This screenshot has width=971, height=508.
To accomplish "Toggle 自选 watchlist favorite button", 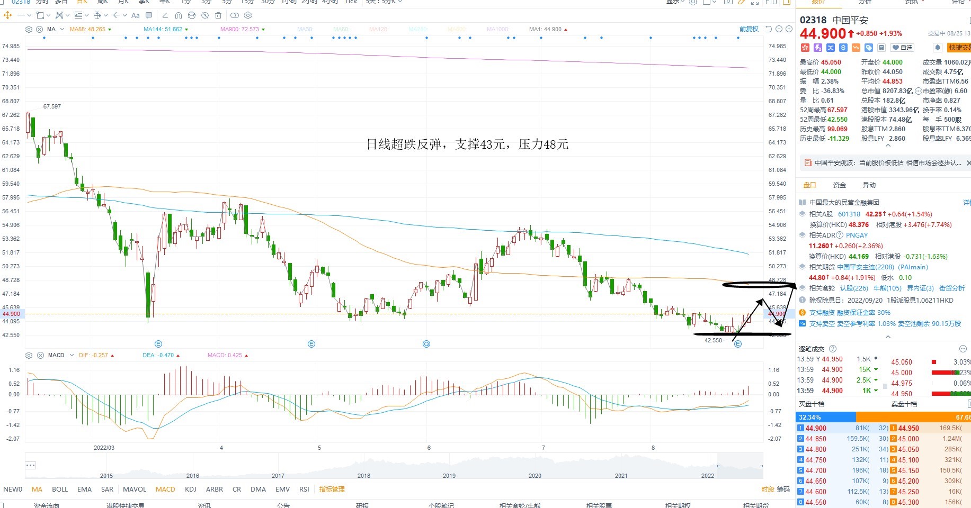I will (902, 48).
